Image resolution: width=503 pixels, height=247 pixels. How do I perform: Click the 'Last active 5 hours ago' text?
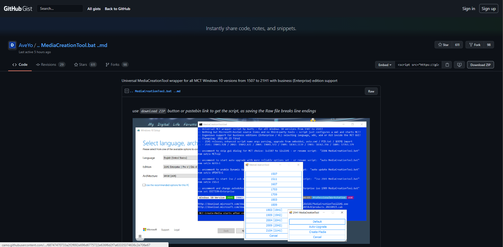click(35, 52)
